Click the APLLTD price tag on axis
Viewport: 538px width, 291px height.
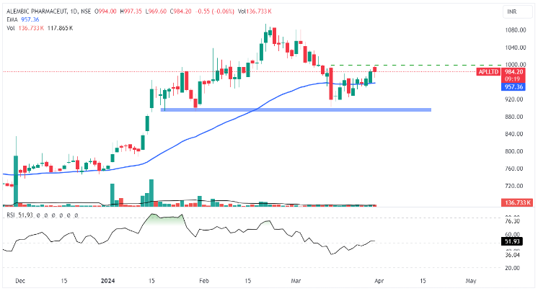click(x=488, y=72)
